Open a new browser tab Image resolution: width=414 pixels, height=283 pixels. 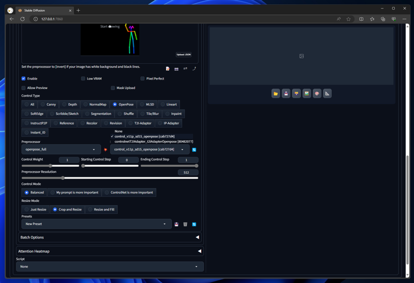click(x=78, y=11)
